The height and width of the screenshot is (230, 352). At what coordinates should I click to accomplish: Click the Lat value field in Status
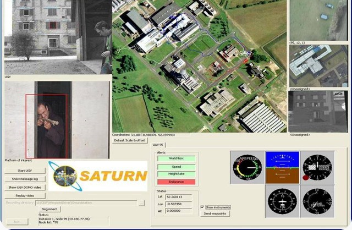click(x=183, y=195)
